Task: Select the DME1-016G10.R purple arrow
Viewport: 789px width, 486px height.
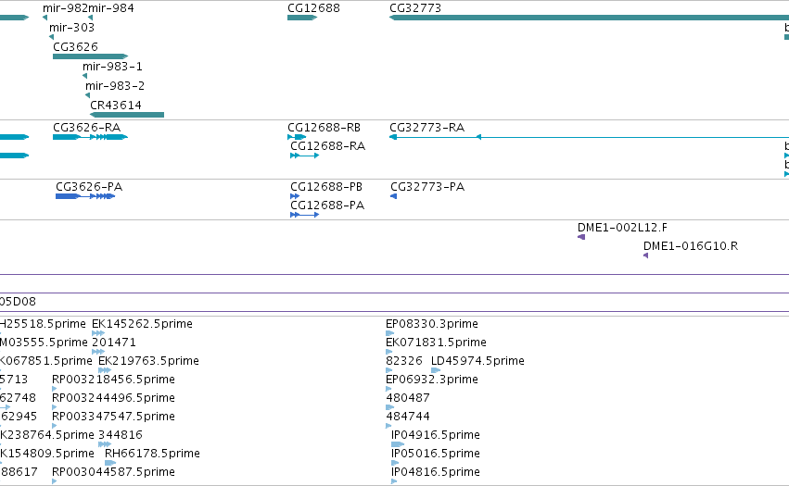Action: 645,255
